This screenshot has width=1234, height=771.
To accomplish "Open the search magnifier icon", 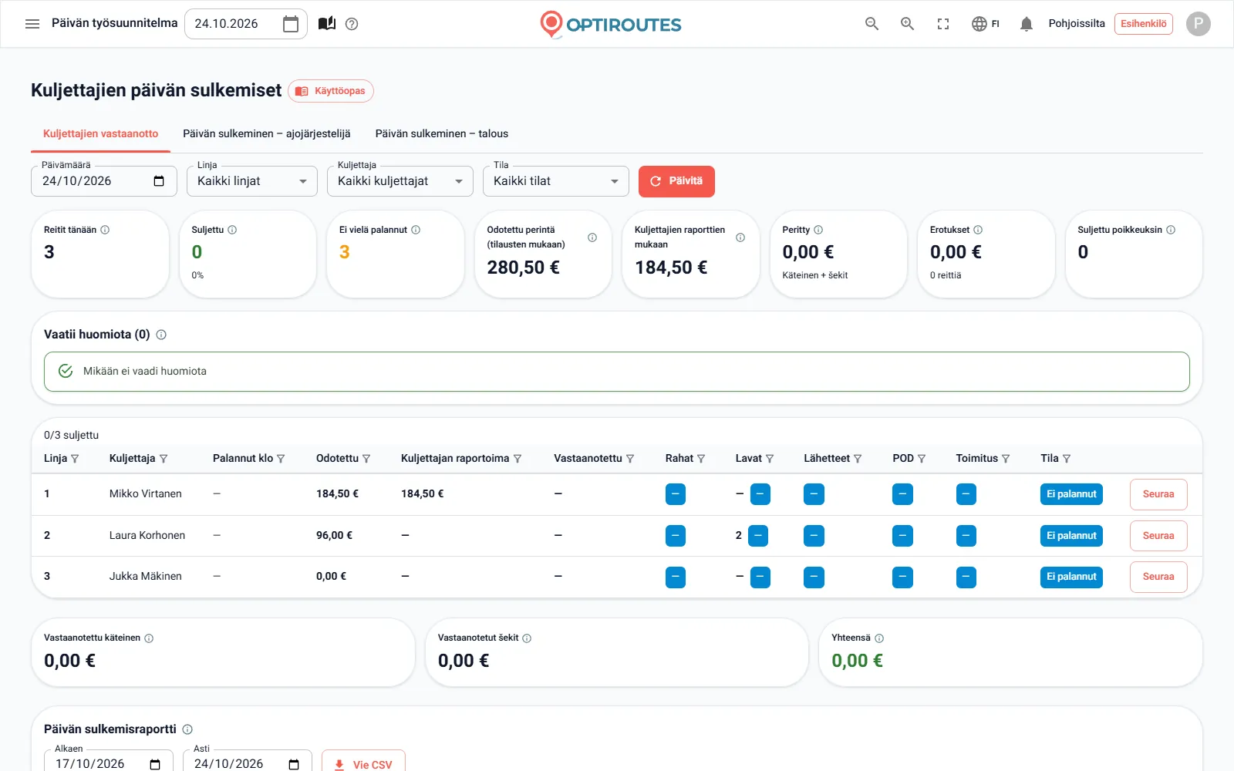I will (x=872, y=24).
